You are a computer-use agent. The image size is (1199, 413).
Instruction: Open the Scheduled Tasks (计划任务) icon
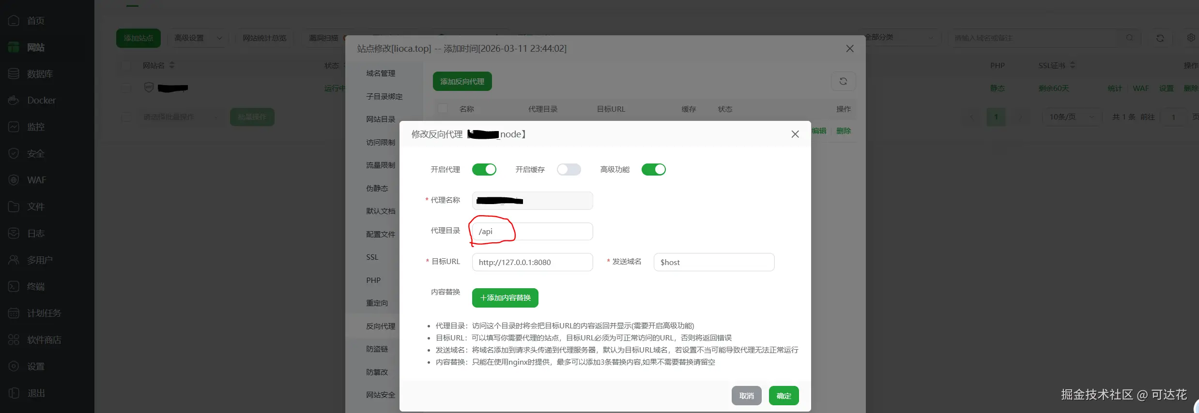point(14,313)
